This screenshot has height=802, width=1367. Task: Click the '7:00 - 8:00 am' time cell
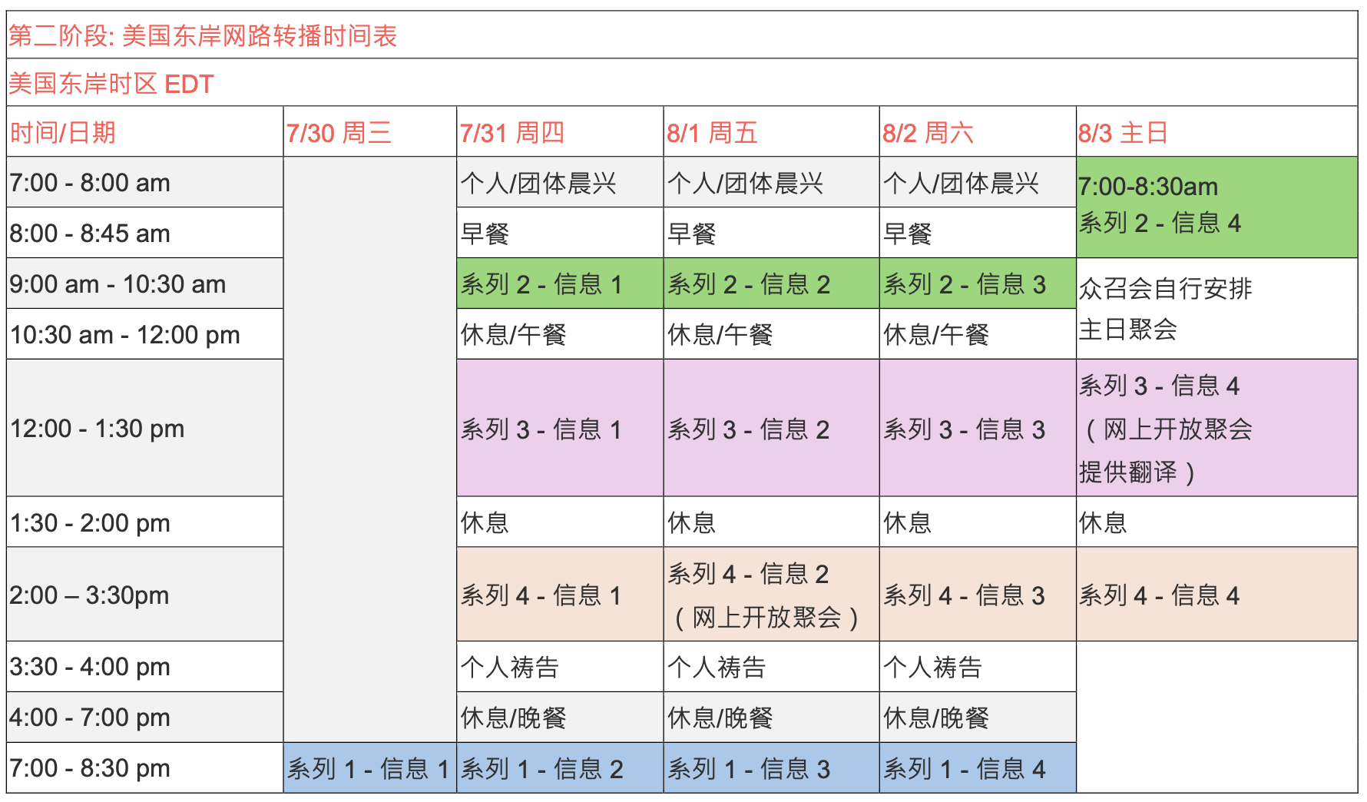click(145, 183)
